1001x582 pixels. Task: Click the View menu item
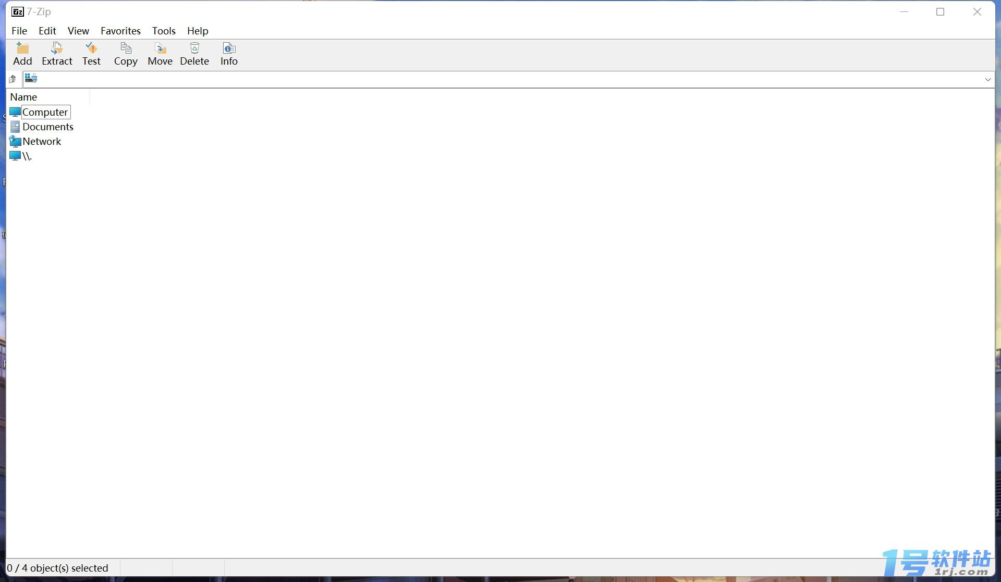pyautogui.click(x=78, y=30)
